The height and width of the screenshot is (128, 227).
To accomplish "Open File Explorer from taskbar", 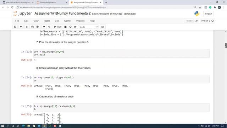I will click(28, 126).
